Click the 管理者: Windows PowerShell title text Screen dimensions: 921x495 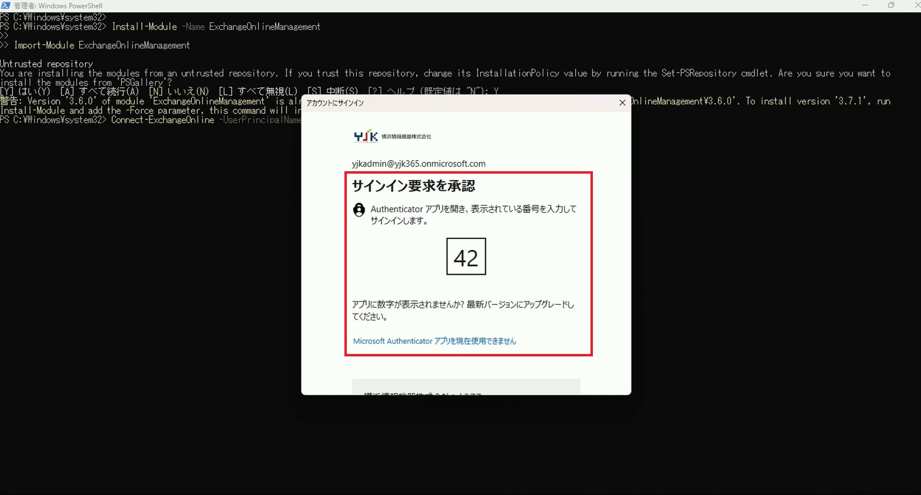coord(58,6)
